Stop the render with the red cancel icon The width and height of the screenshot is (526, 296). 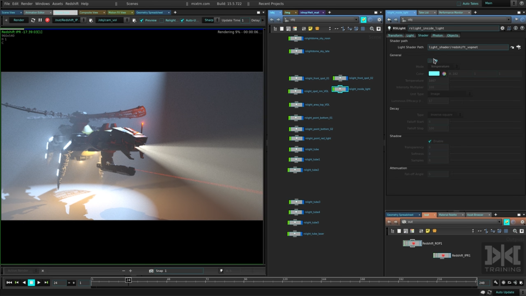(x=47, y=20)
